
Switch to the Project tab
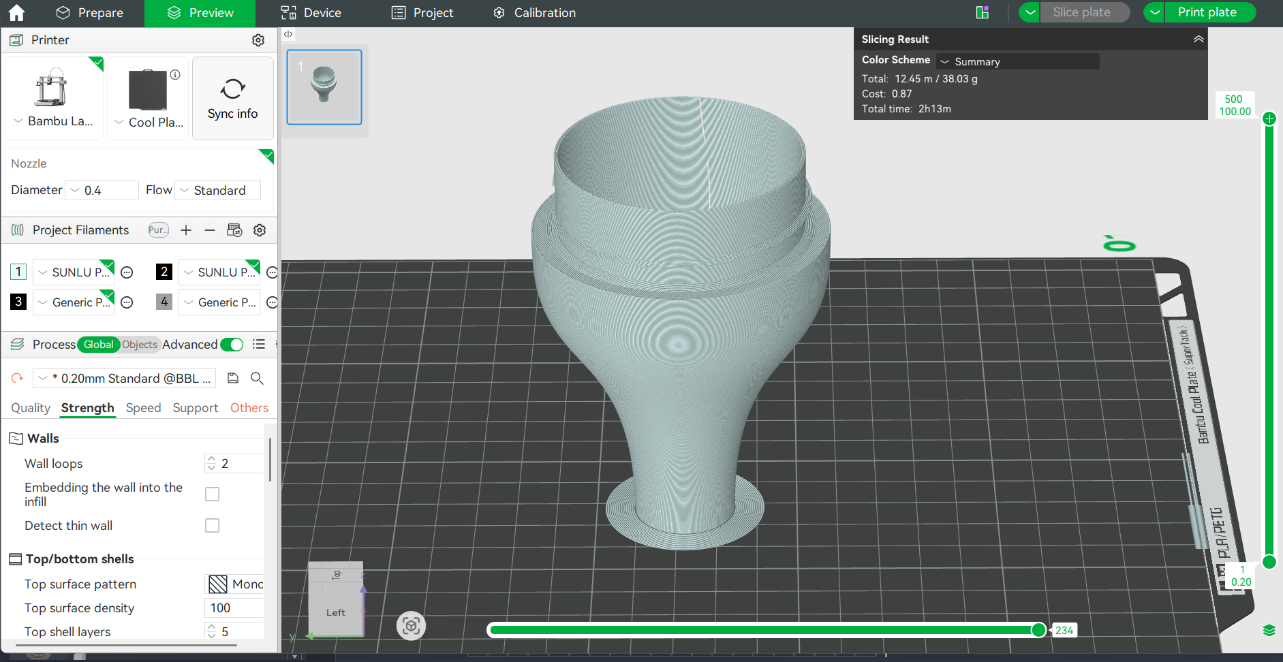click(x=422, y=13)
